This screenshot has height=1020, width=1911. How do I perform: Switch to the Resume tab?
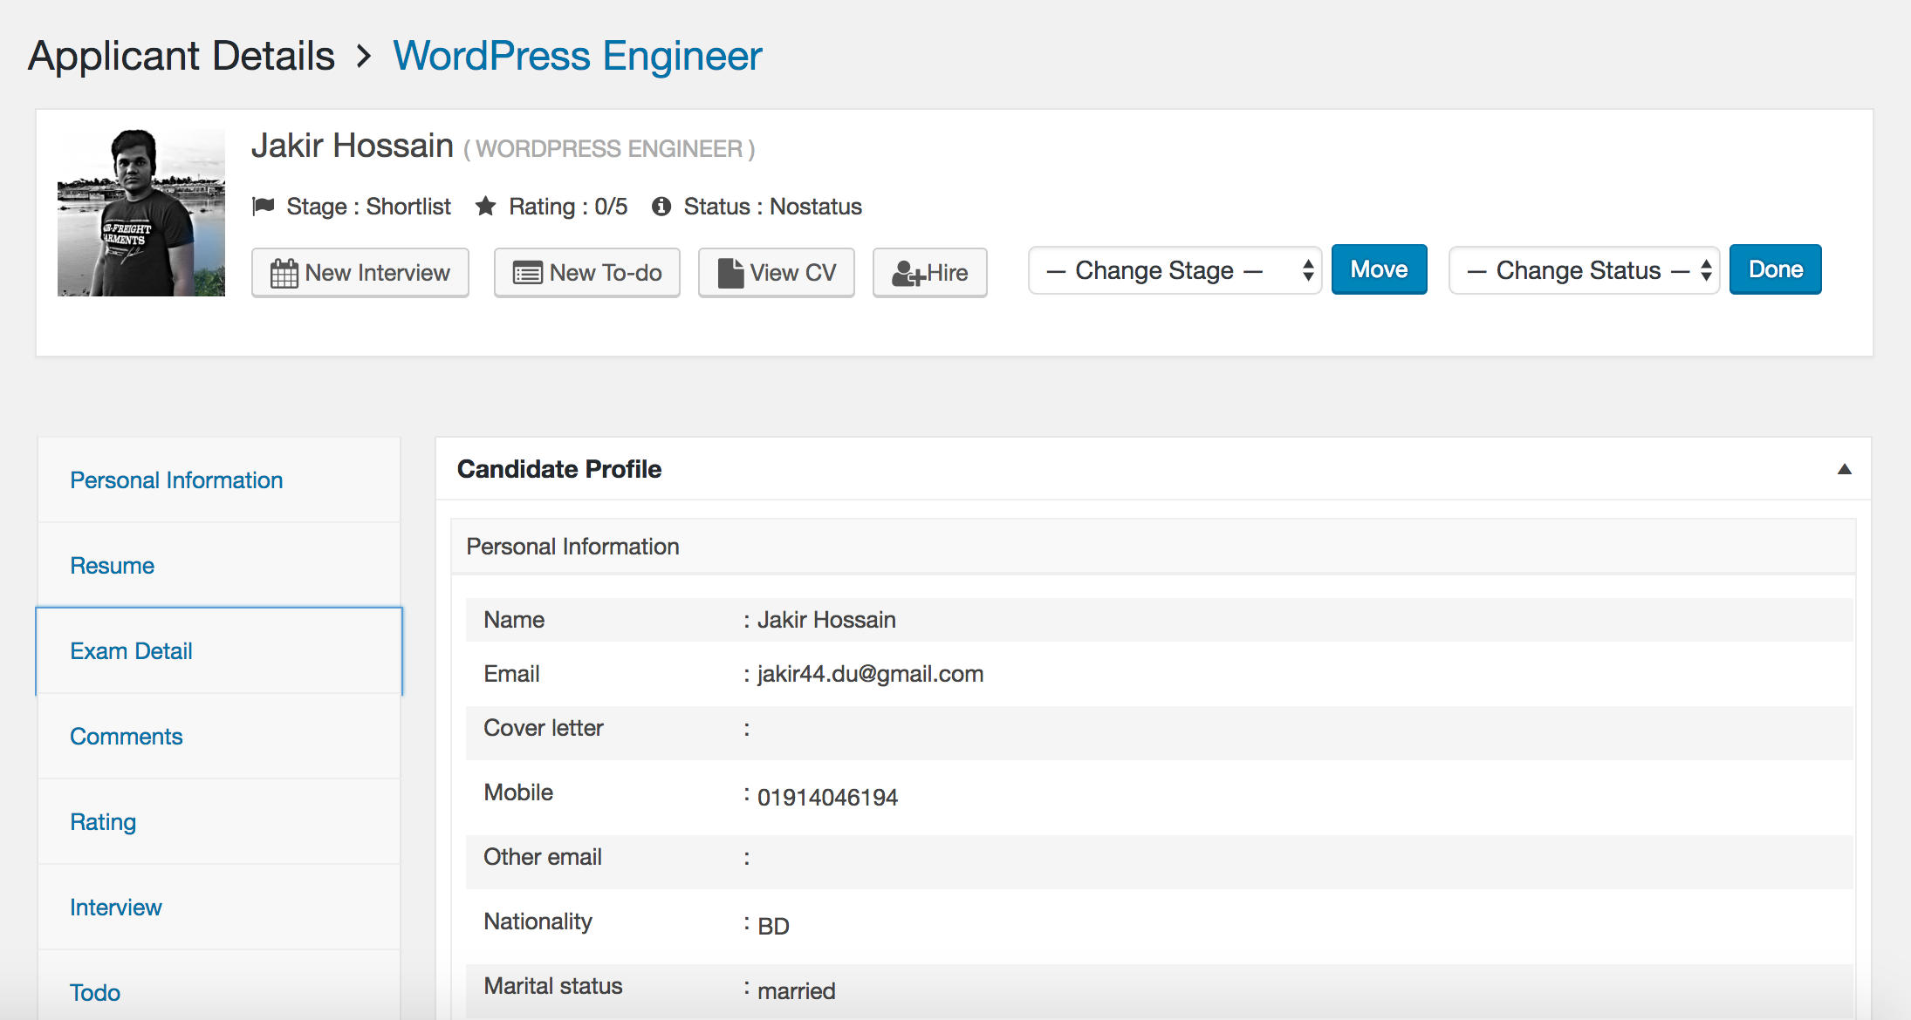[111, 564]
